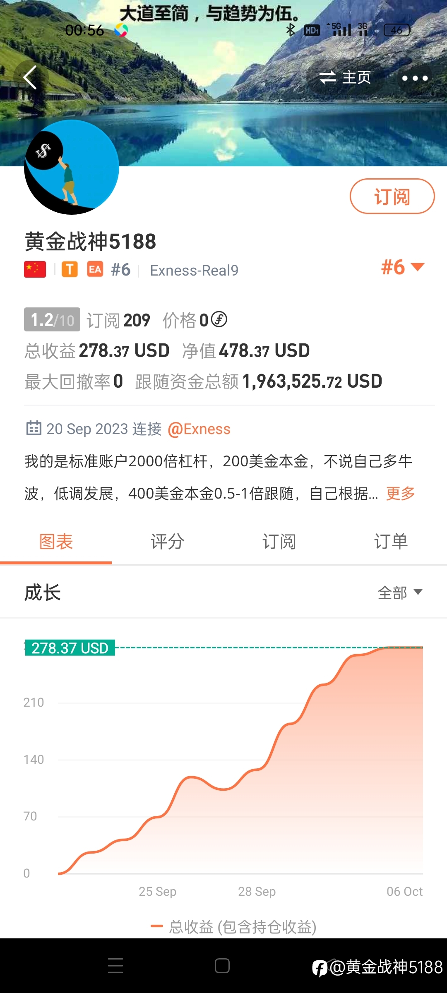The width and height of the screenshot is (447, 993).
Task: Switch to the 订单 tab
Action: 391,542
